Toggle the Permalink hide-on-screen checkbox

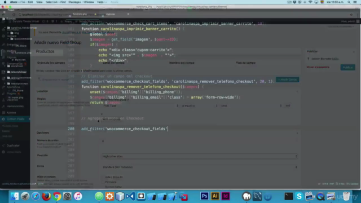point(103,182)
